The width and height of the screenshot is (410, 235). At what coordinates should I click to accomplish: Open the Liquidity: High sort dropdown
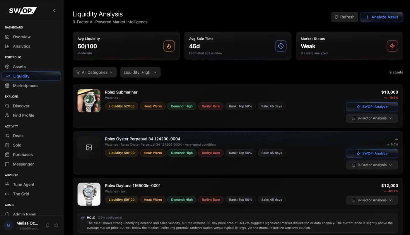tap(140, 72)
